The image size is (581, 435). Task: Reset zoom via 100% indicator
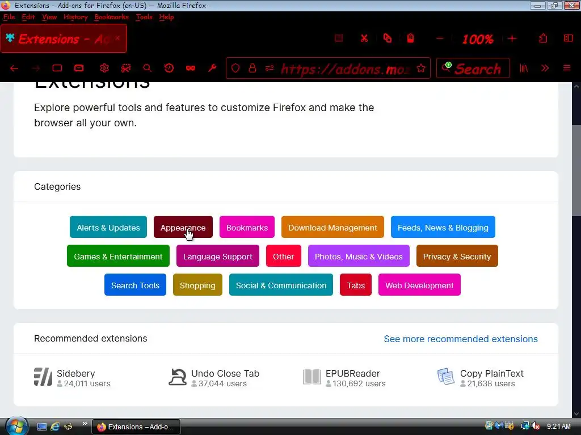[478, 39]
